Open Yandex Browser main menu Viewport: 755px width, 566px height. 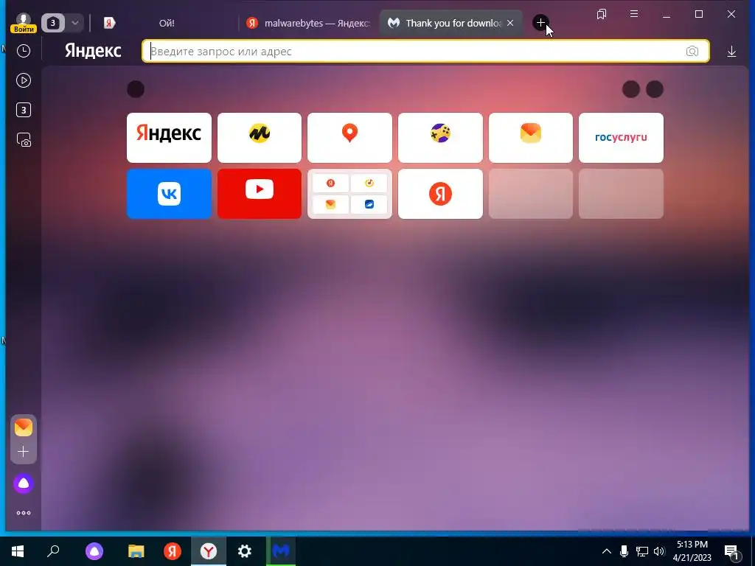(x=634, y=14)
